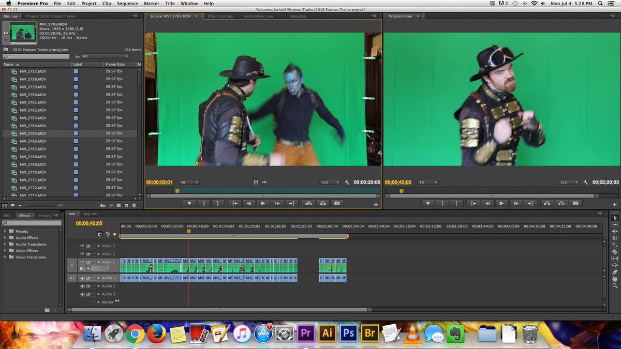Click Insert button in Source monitor
This screenshot has width=621, height=349.
[x=308, y=203]
